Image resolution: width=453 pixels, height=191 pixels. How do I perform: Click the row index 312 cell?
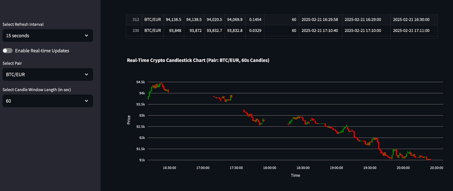coord(134,20)
